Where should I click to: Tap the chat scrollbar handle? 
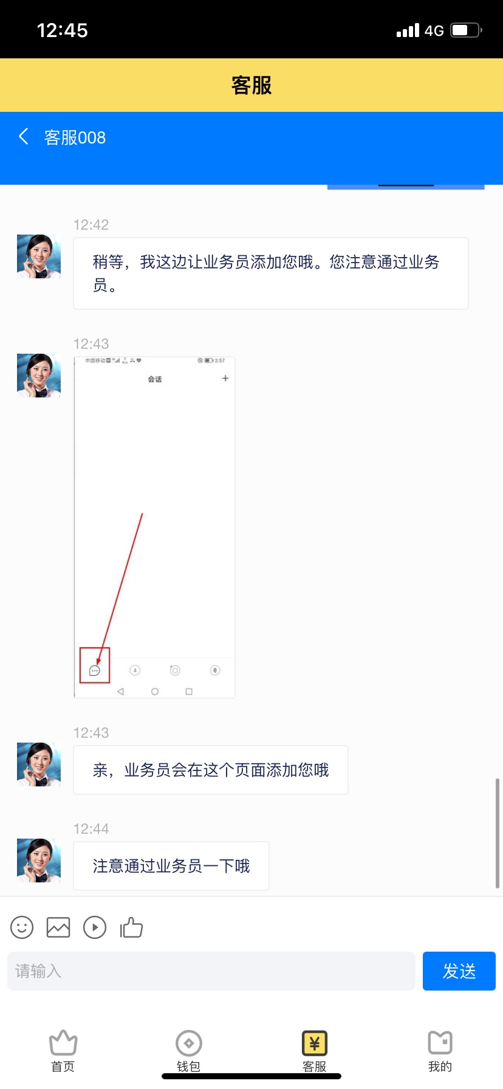tap(498, 833)
